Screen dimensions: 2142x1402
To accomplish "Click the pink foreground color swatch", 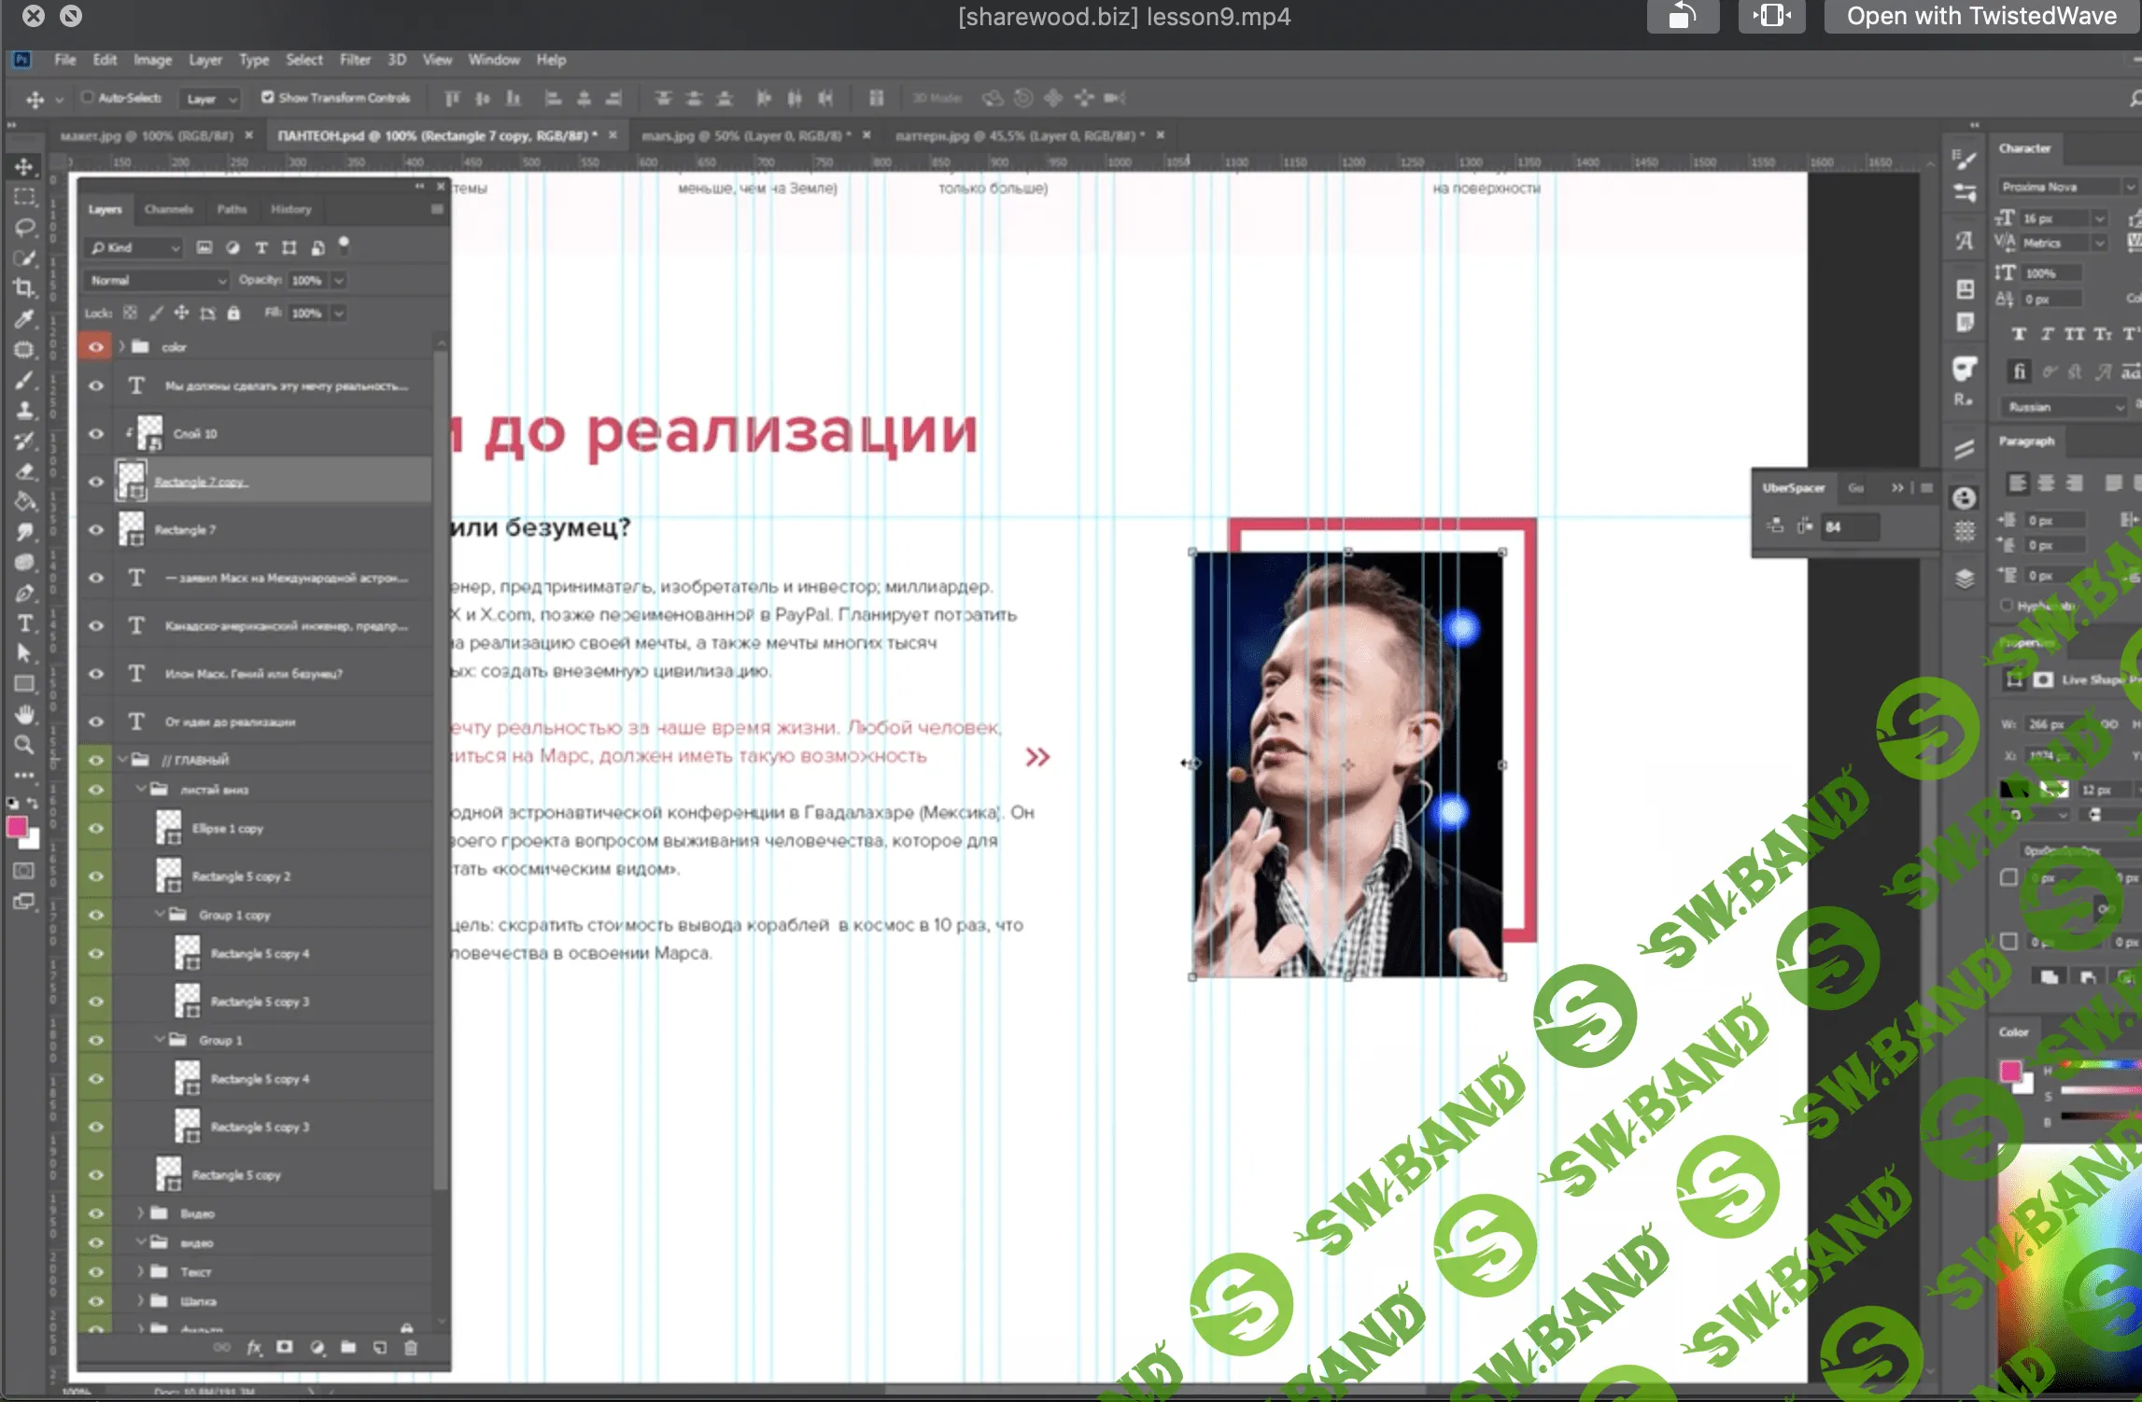I will click(17, 827).
